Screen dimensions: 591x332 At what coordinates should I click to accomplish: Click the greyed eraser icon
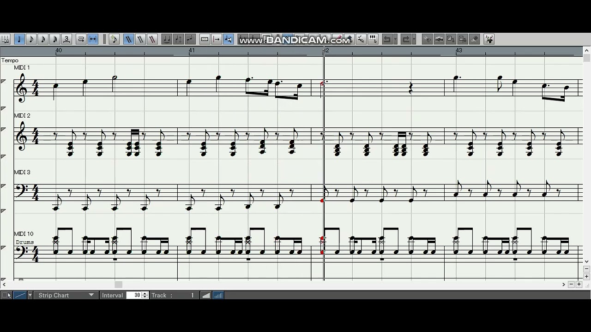point(474,39)
